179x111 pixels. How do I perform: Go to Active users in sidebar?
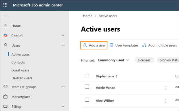[20, 54]
